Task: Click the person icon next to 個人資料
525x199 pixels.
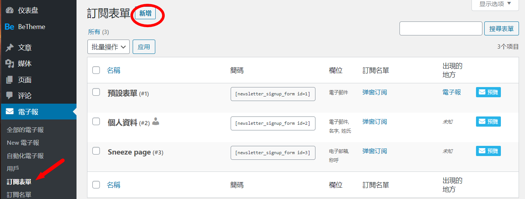Action: click(156, 121)
